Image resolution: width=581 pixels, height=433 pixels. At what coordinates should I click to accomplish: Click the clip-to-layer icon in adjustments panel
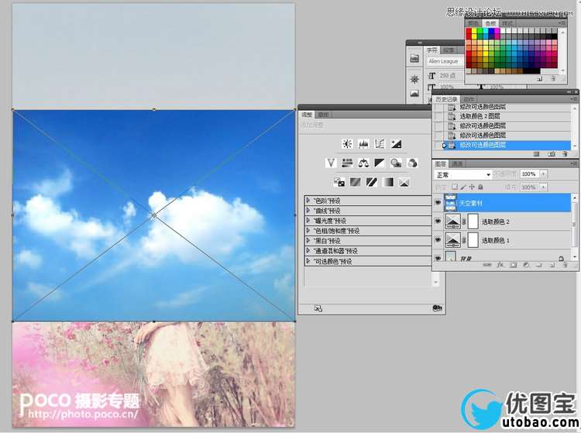[437, 308]
